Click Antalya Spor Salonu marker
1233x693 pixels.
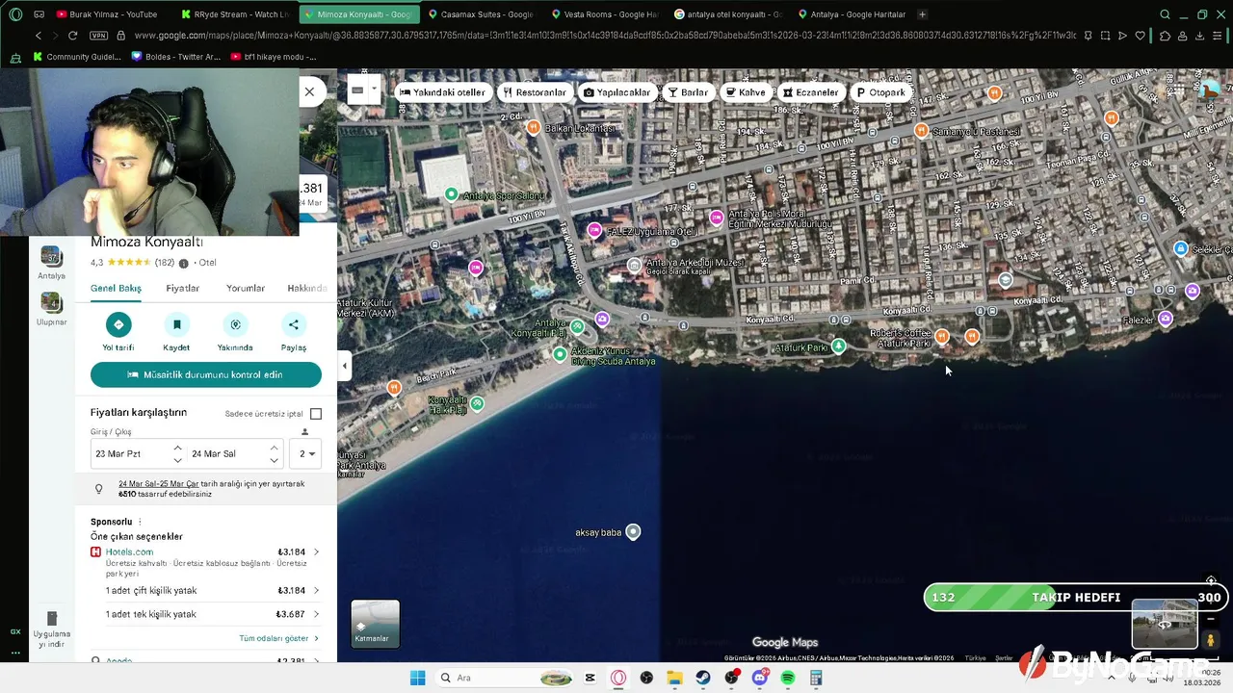pyautogui.click(x=452, y=194)
